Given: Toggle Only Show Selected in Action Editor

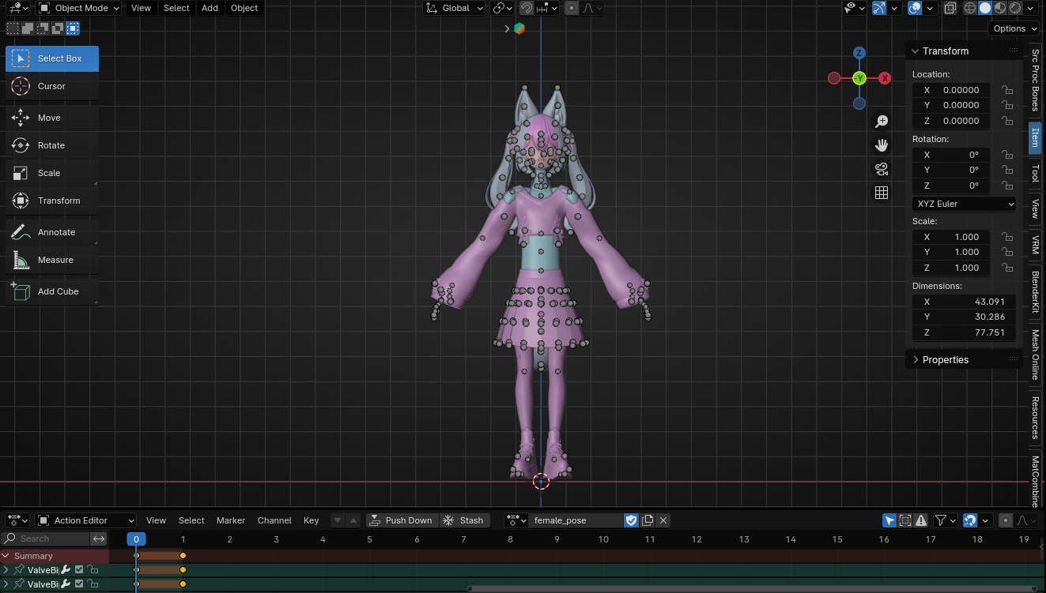Looking at the screenshot, I should [x=889, y=520].
